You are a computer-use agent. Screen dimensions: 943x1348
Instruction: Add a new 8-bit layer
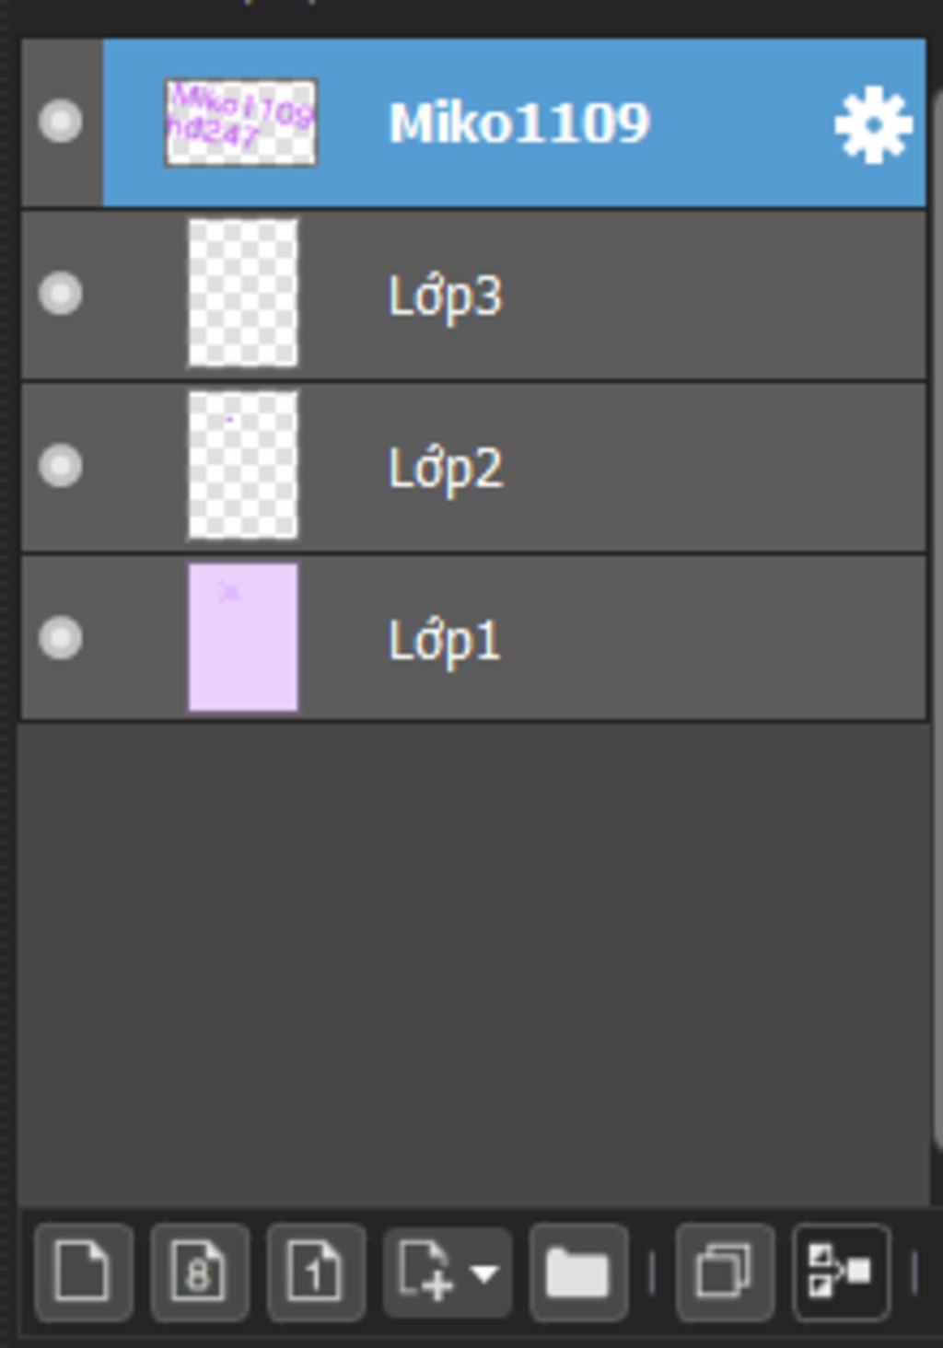pos(199,1272)
